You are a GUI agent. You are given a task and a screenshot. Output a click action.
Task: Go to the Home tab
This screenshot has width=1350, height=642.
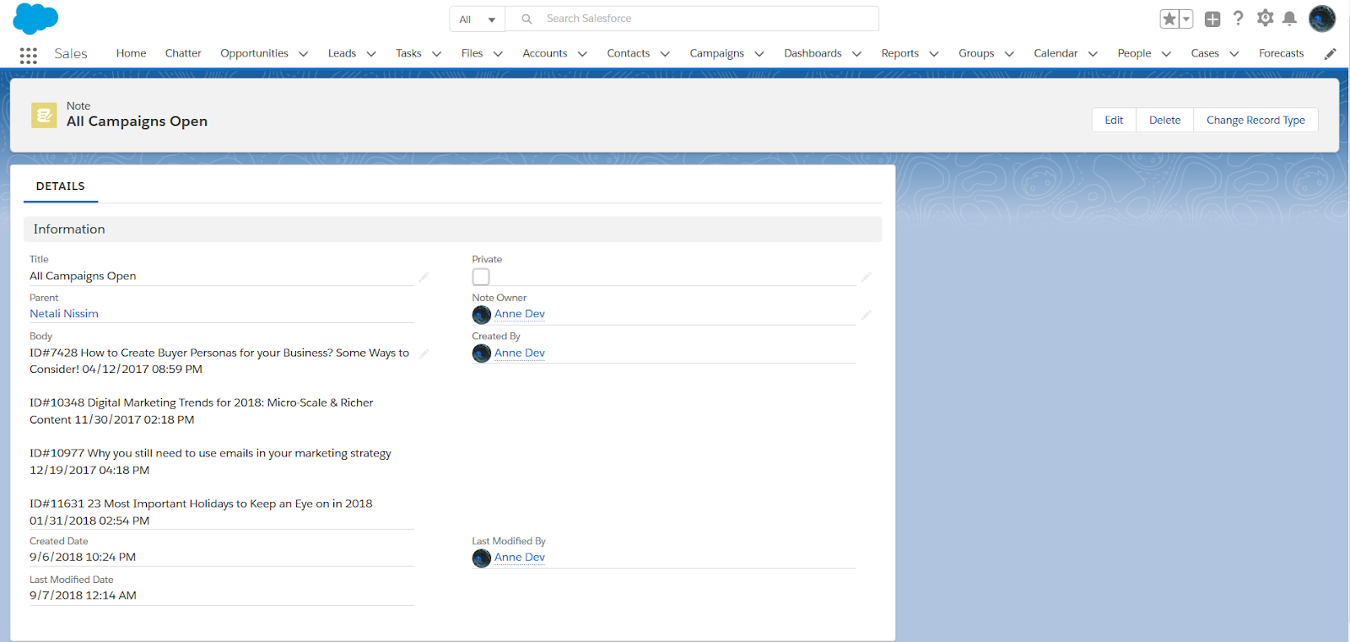click(x=131, y=53)
